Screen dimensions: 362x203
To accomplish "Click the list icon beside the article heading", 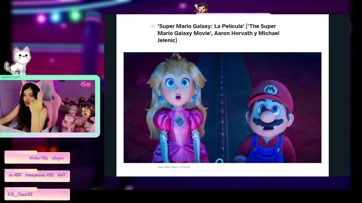I will click(x=152, y=27).
